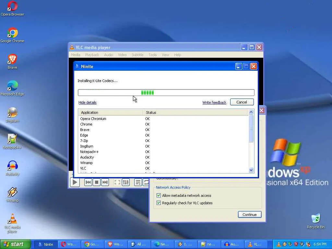Skip to next track in VLC
This screenshot has width=332, height=249.
105,182
